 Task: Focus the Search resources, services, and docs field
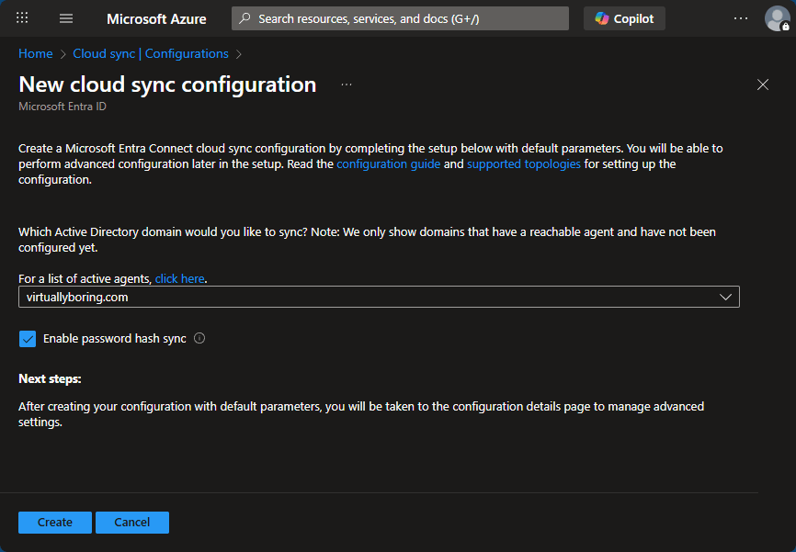pyautogui.click(x=400, y=18)
